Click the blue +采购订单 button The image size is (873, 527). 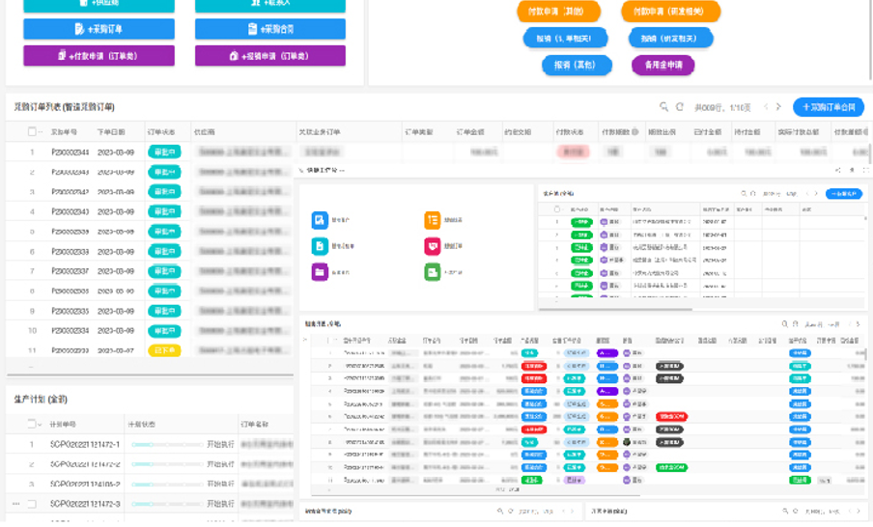(99, 30)
